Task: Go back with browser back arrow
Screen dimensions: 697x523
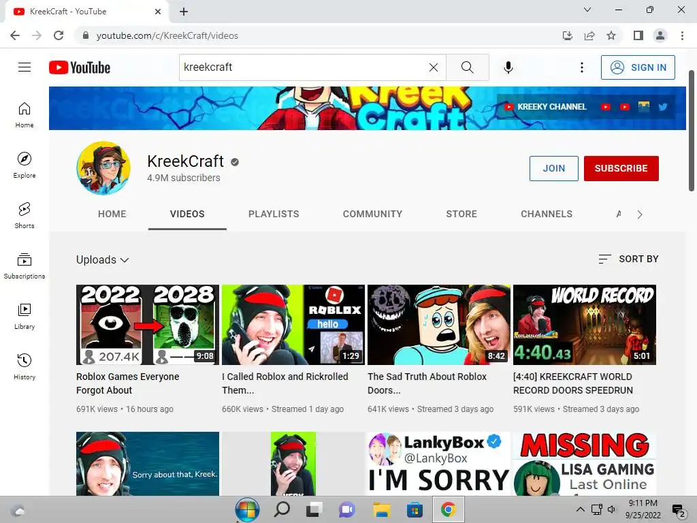Action: coord(15,35)
